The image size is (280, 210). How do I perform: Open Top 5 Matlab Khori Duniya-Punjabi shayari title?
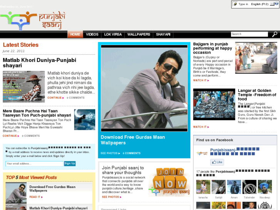click(59, 208)
